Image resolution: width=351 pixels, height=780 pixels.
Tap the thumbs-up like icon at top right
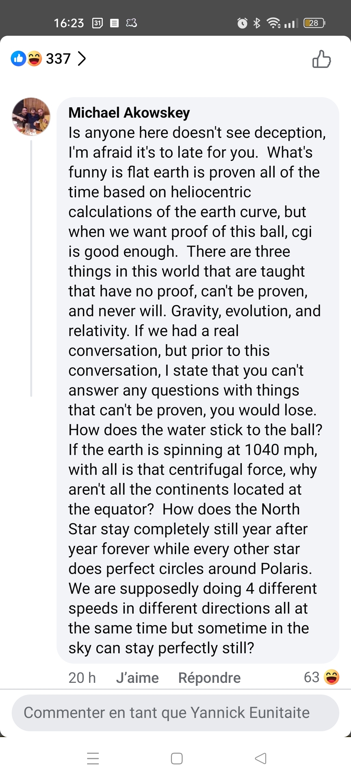(321, 59)
